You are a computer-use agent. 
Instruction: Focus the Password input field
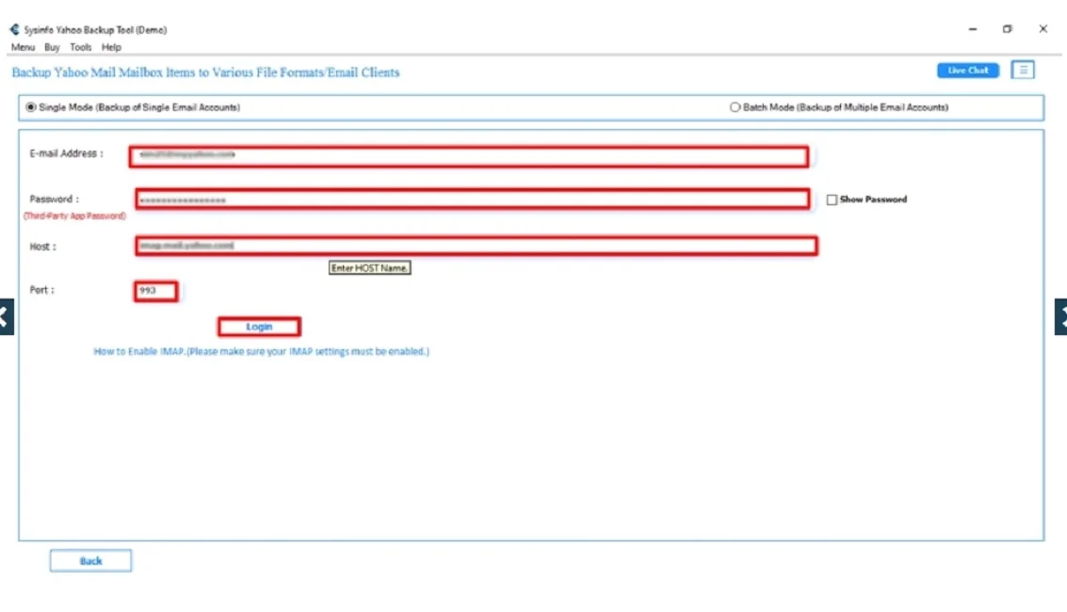click(x=472, y=200)
